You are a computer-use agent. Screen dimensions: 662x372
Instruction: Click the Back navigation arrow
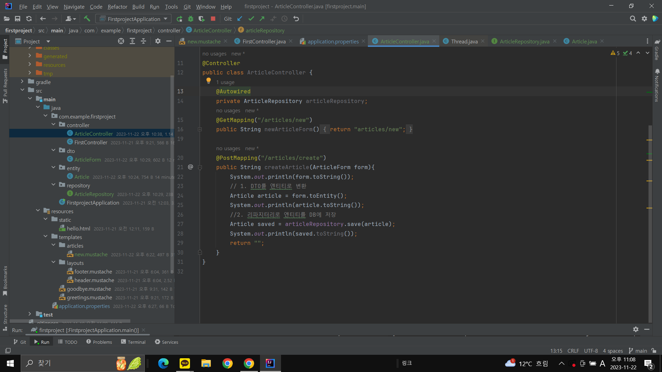click(43, 19)
